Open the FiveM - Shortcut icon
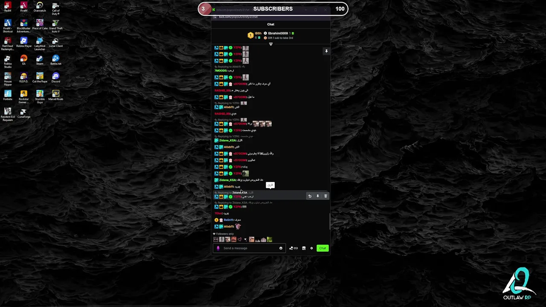This screenshot has height=307, width=546. 8,26
